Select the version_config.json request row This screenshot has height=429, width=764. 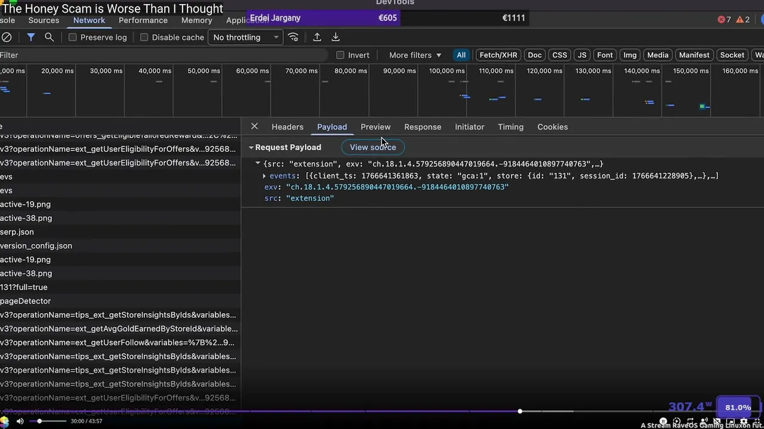(119, 245)
